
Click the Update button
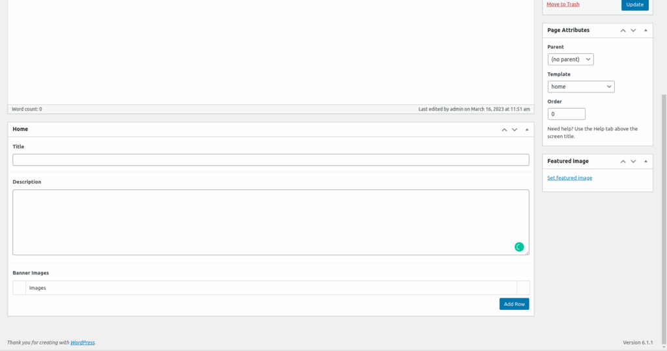click(634, 5)
